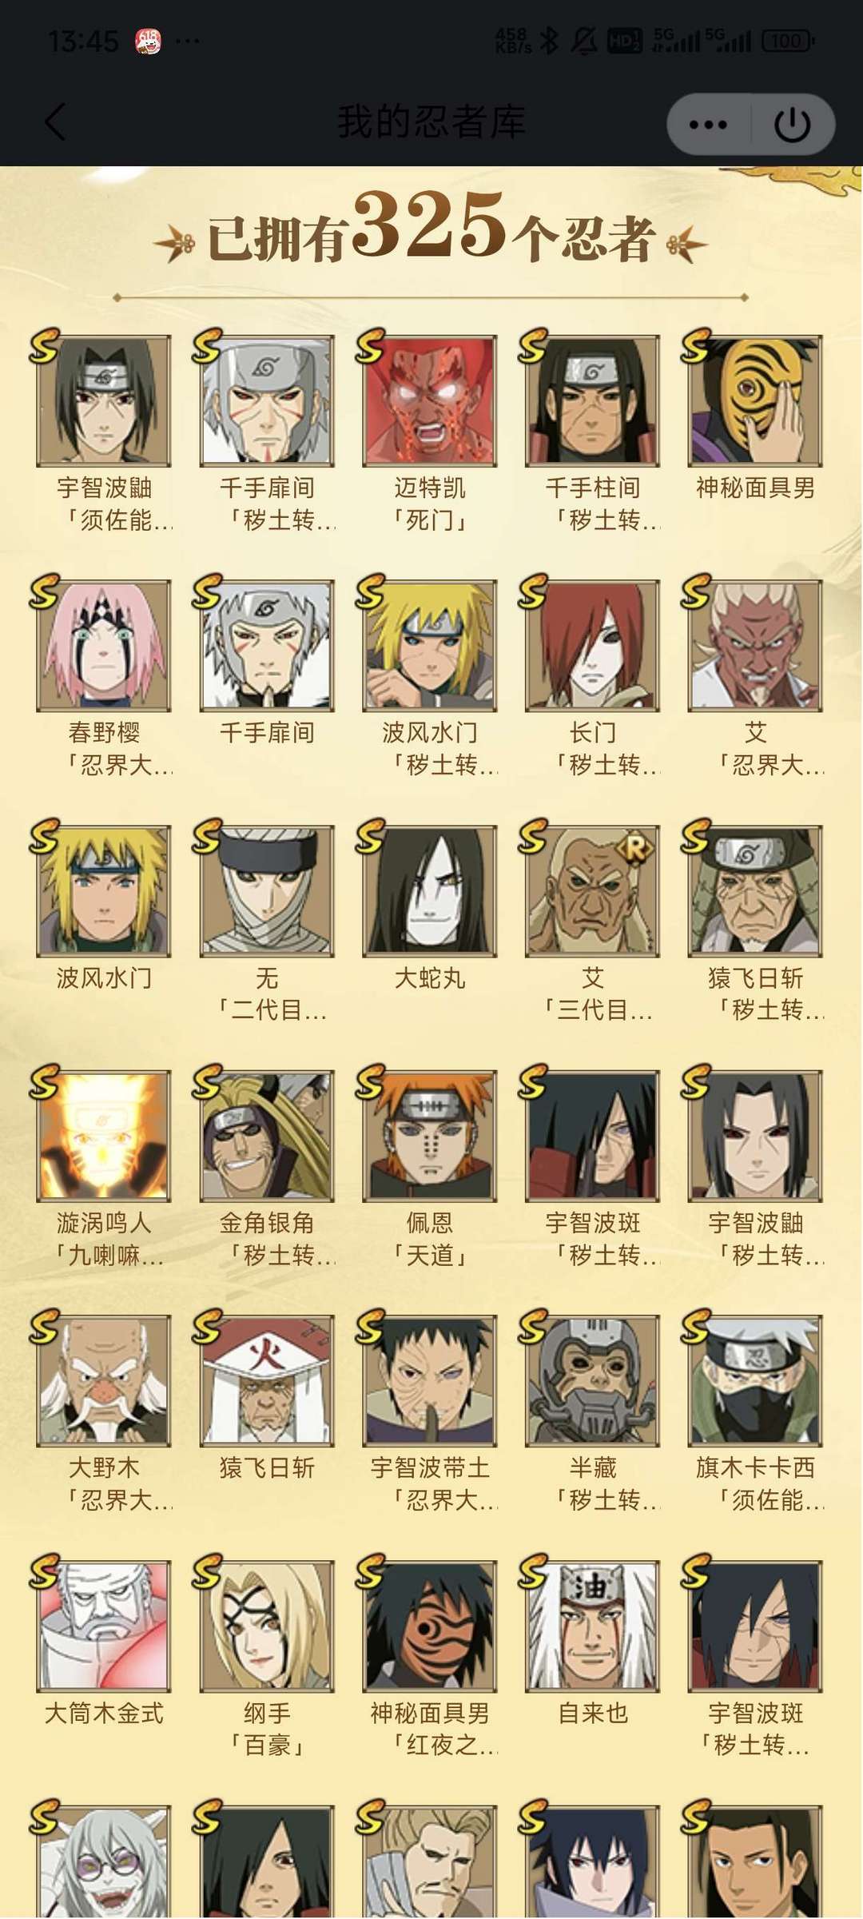Tap the 大筒木金式 avatar
This screenshot has height=1919, width=863.
point(104,1626)
